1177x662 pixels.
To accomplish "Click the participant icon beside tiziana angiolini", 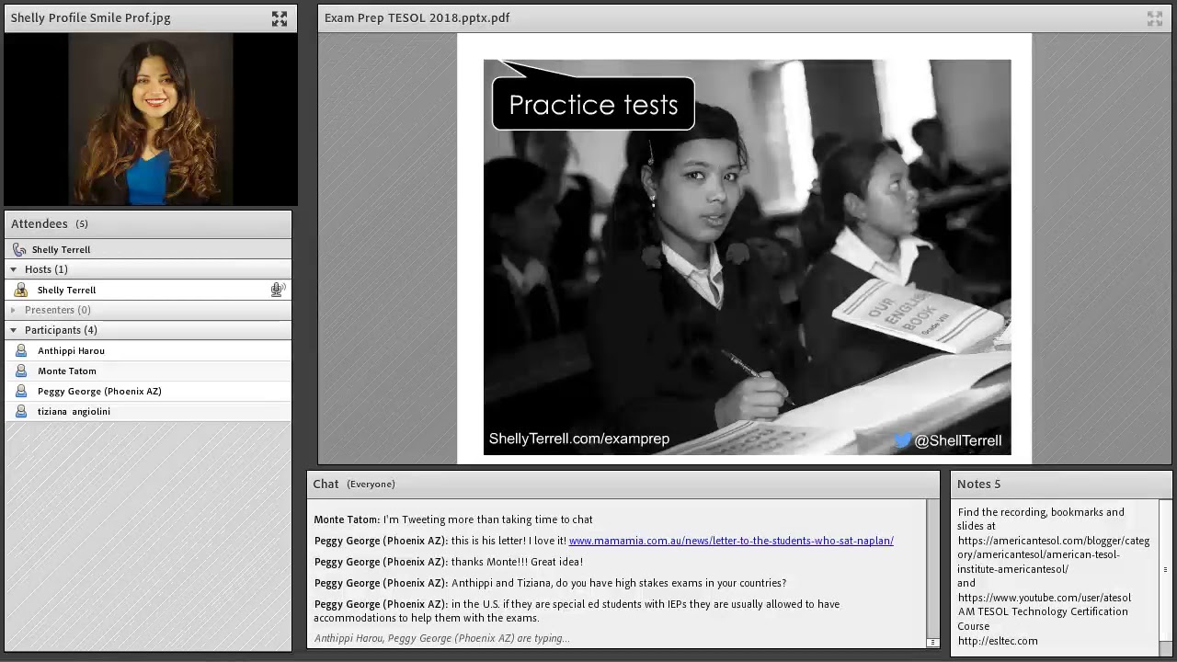I will click(x=21, y=412).
